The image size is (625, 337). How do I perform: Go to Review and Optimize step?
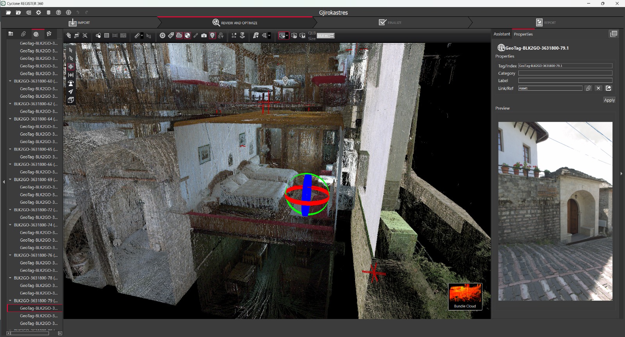[x=235, y=23]
